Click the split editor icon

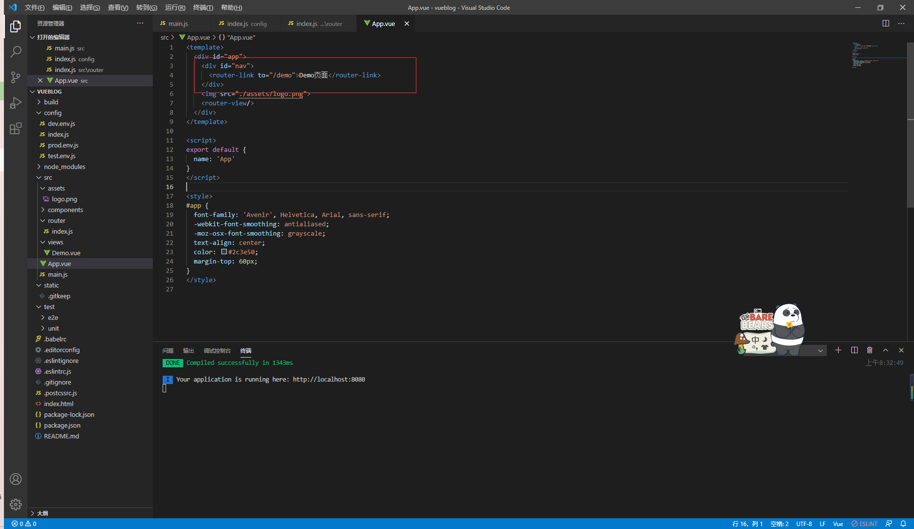point(886,24)
